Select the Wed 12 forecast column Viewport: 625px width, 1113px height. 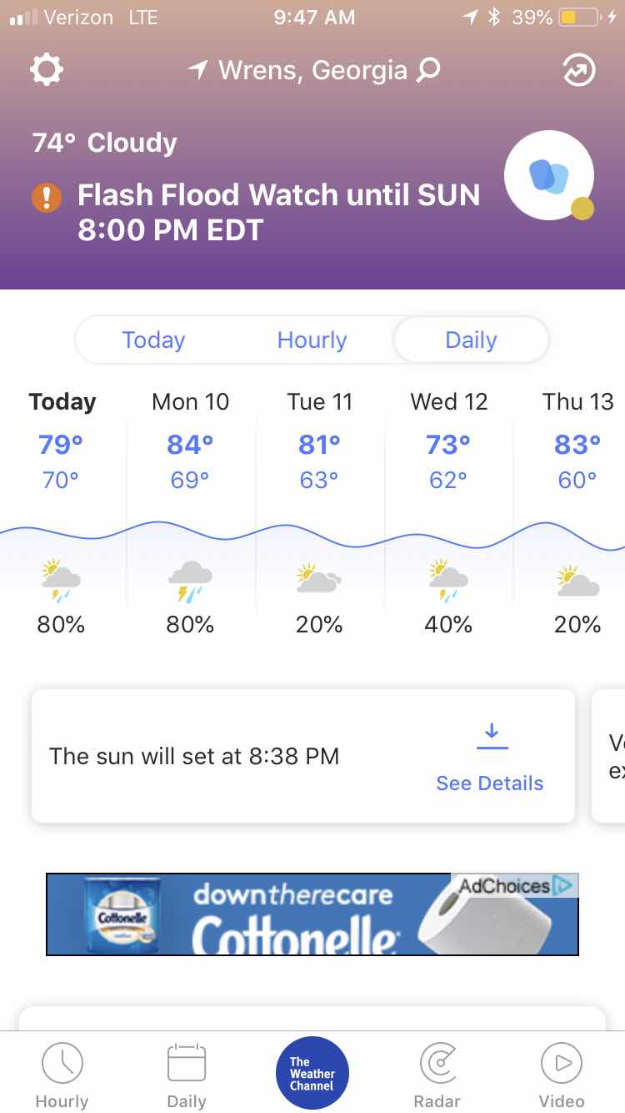(x=448, y=512)
